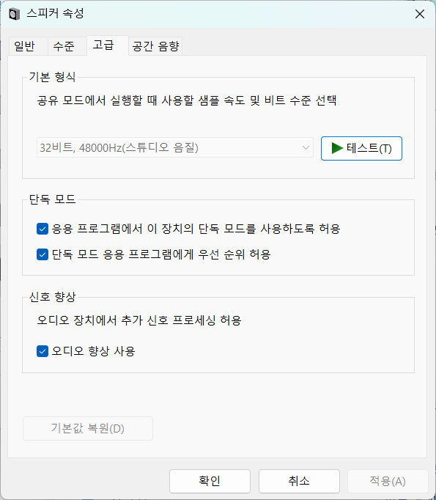This screenshot has width=436, height=500.
Task: Close the 스피커 속성 dialog with X
Action: tap(419, 14)
